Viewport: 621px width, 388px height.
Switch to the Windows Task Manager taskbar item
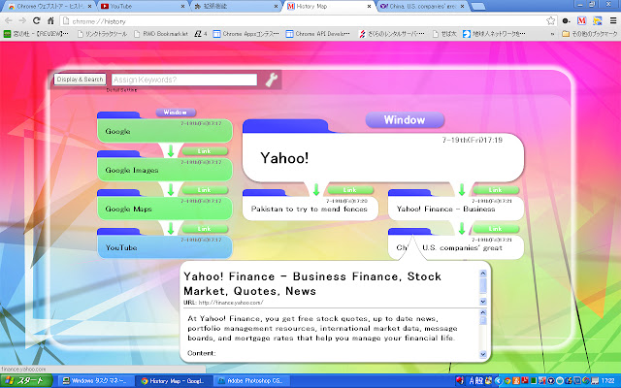coord(95,381)
